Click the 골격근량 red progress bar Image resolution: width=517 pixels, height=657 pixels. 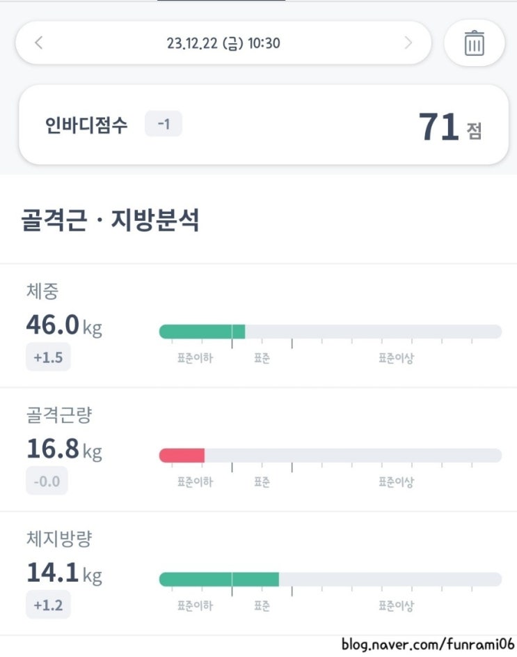182,456
